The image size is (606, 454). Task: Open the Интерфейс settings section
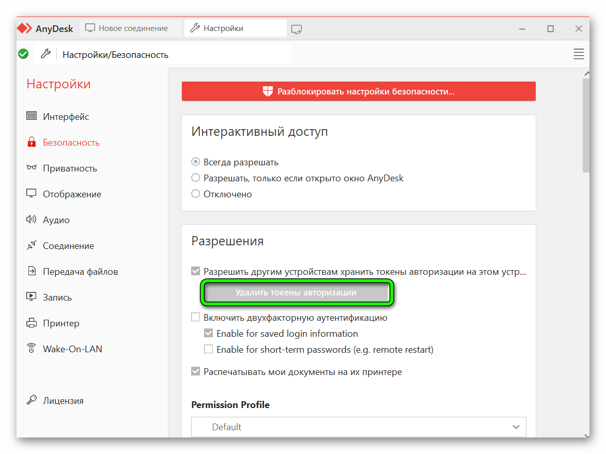tap(66, 116)
